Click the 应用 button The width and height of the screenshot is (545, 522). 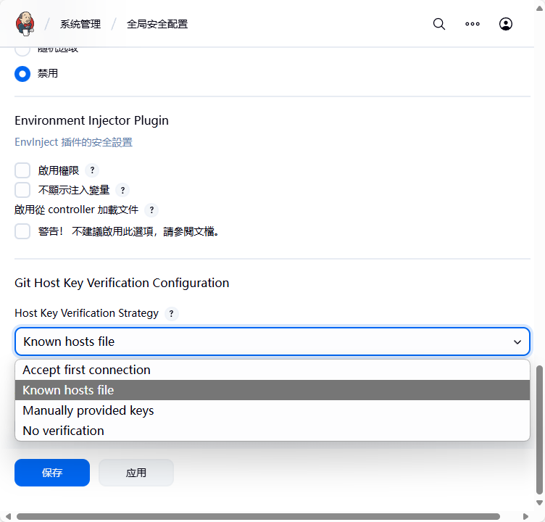coord(136,473)
